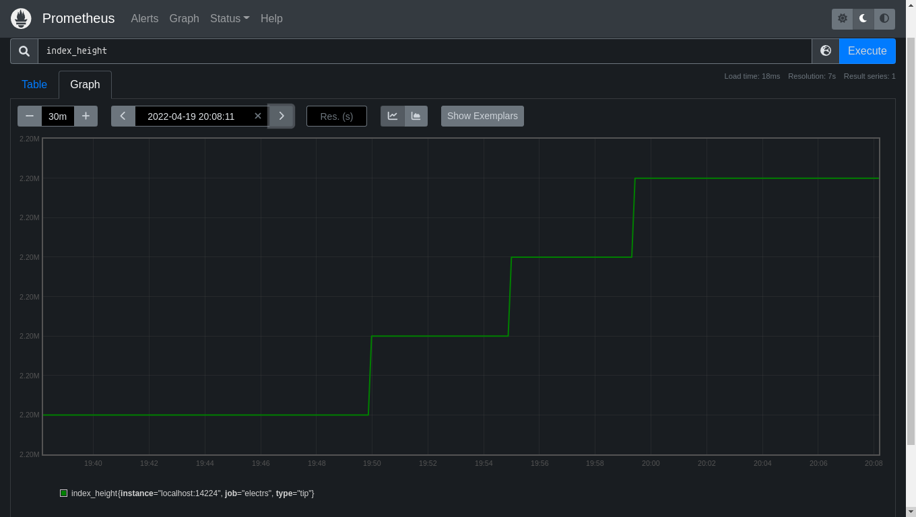The height and width of the screenshot is (517, 916).
Task: Execute the index_height query
Action: click(868, 51)
